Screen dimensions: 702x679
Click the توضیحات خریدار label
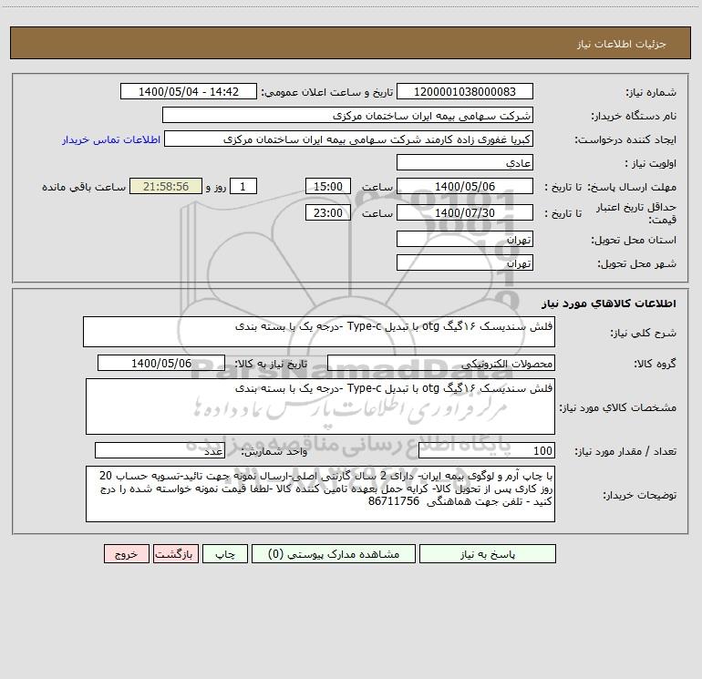pos(639,495)
